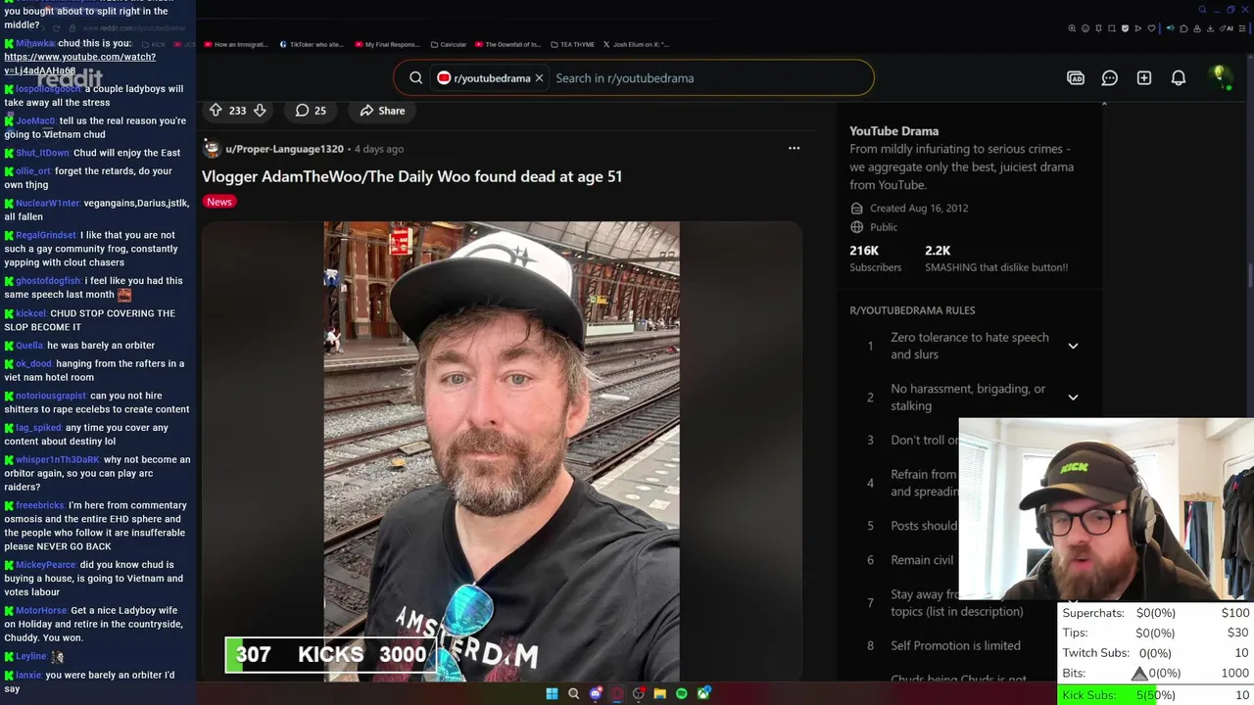Open the TEA THYME bookmark folder
The width and height of the screenshot is (1254, 705).
pos(572,44)
